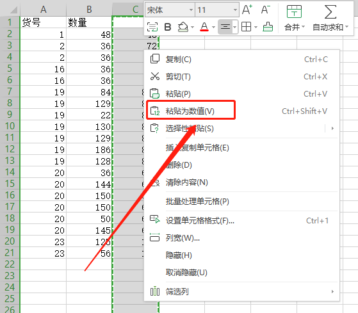Click the column width icon
Viewport: 358px width, 313px height.
click(x=154, y=237)
